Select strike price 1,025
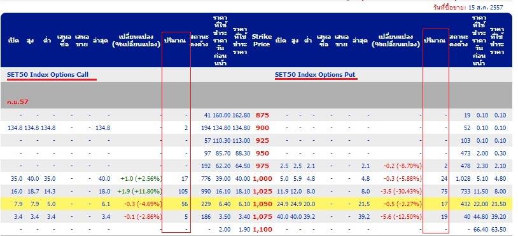 tap(262, 191)
